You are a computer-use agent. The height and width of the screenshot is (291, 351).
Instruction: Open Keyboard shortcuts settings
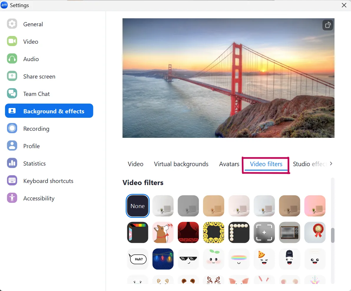point(48,181)
